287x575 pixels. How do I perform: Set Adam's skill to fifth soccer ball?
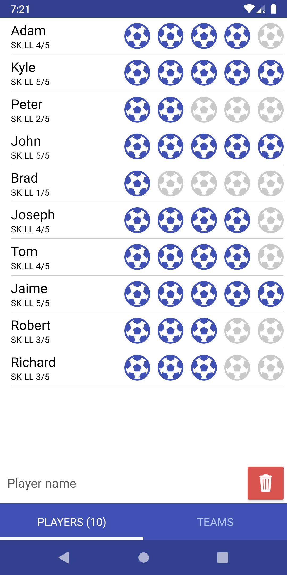271,36
